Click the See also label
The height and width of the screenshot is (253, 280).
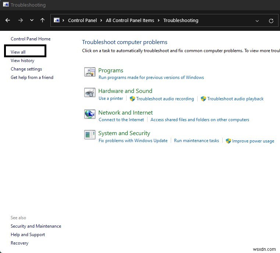18,218
